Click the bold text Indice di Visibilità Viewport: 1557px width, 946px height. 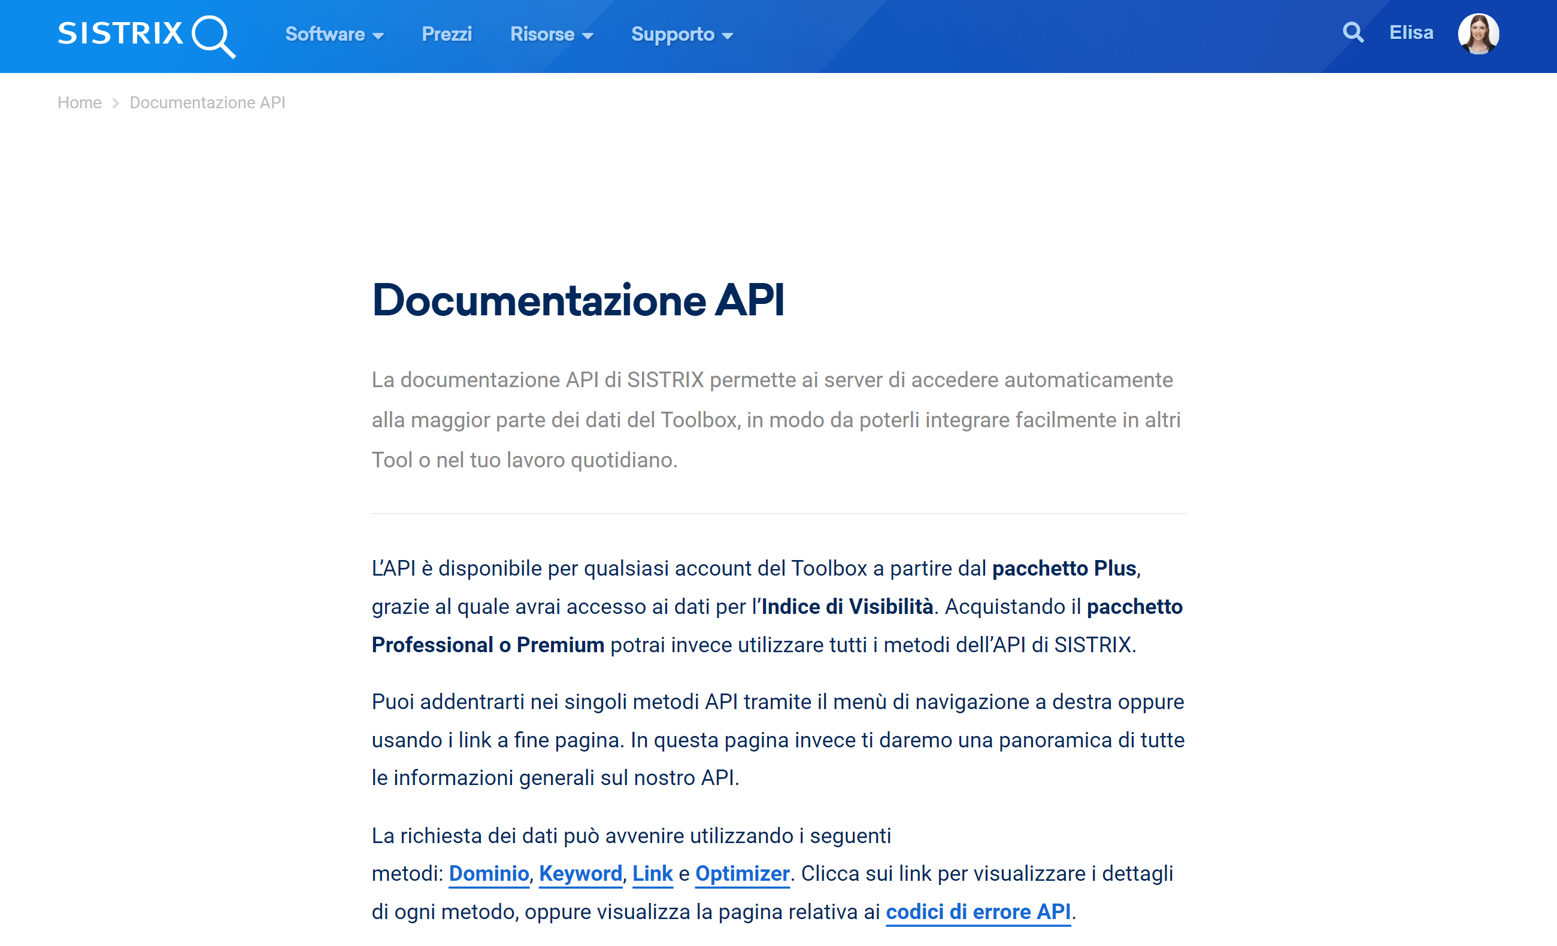point(847,607)
